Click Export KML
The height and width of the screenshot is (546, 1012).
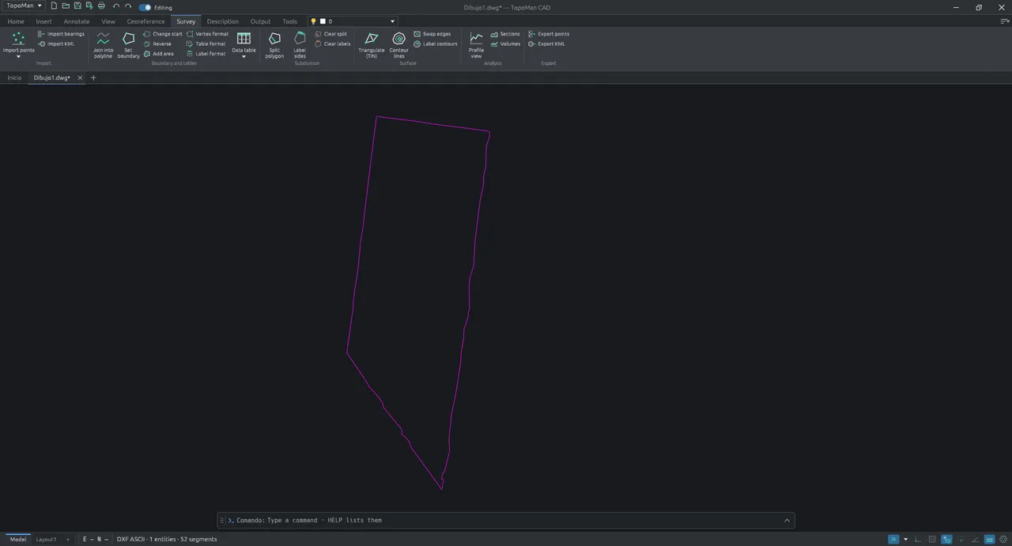coord(546,44)
